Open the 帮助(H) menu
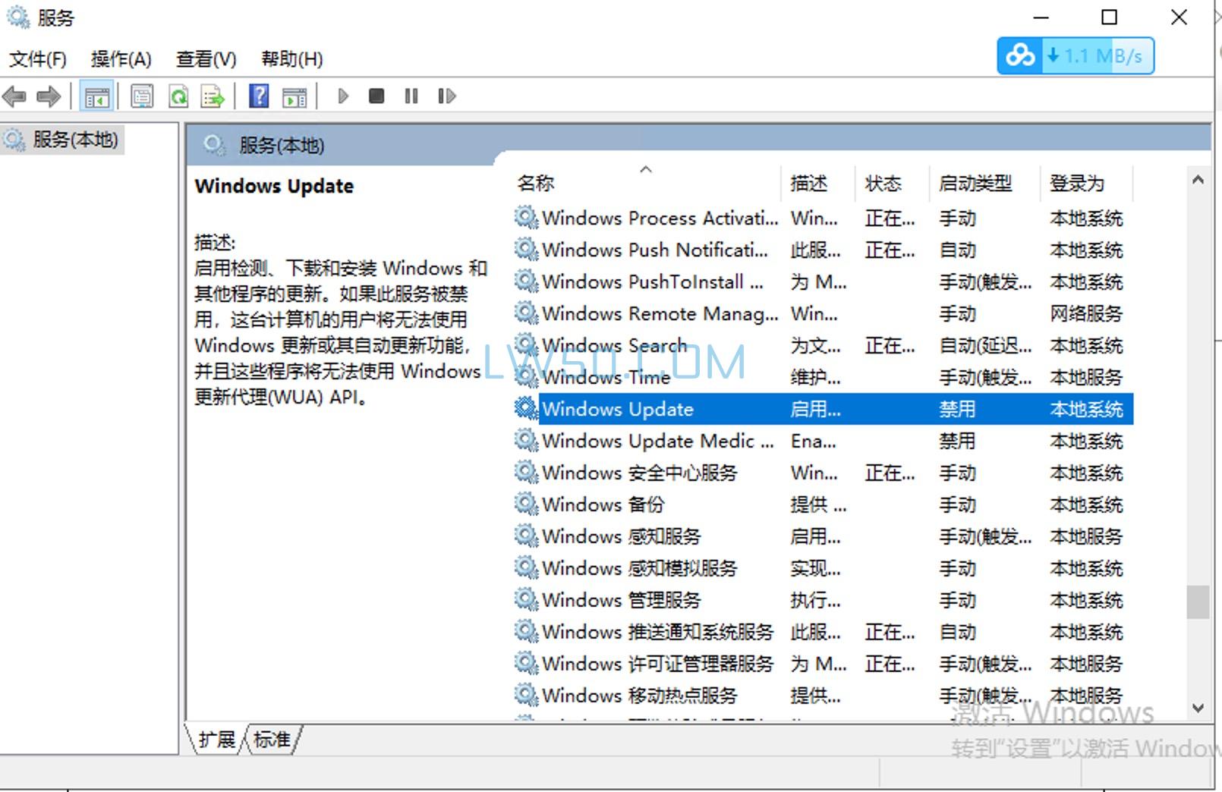1222x792 pixels. (291, 59)
